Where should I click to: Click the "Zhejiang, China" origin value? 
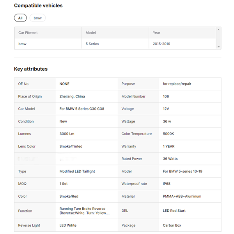click(72, 96)
